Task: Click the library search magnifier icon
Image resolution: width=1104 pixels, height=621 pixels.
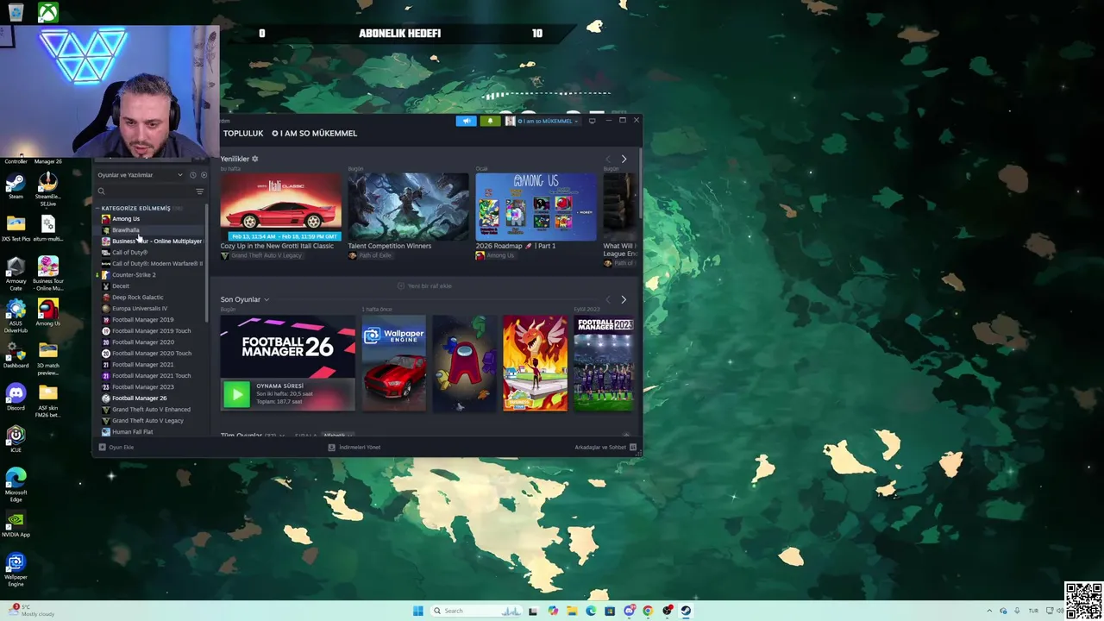Action: tap(101, 191)
